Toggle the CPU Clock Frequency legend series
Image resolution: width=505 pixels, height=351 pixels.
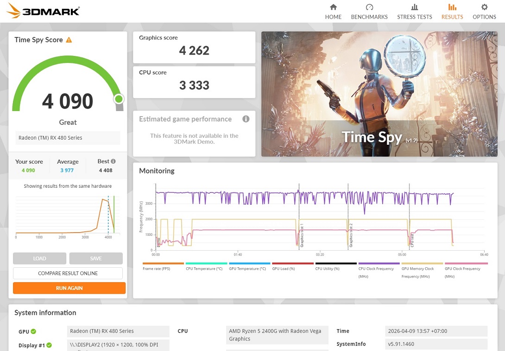pyautogui.click(x=375, y=269)
